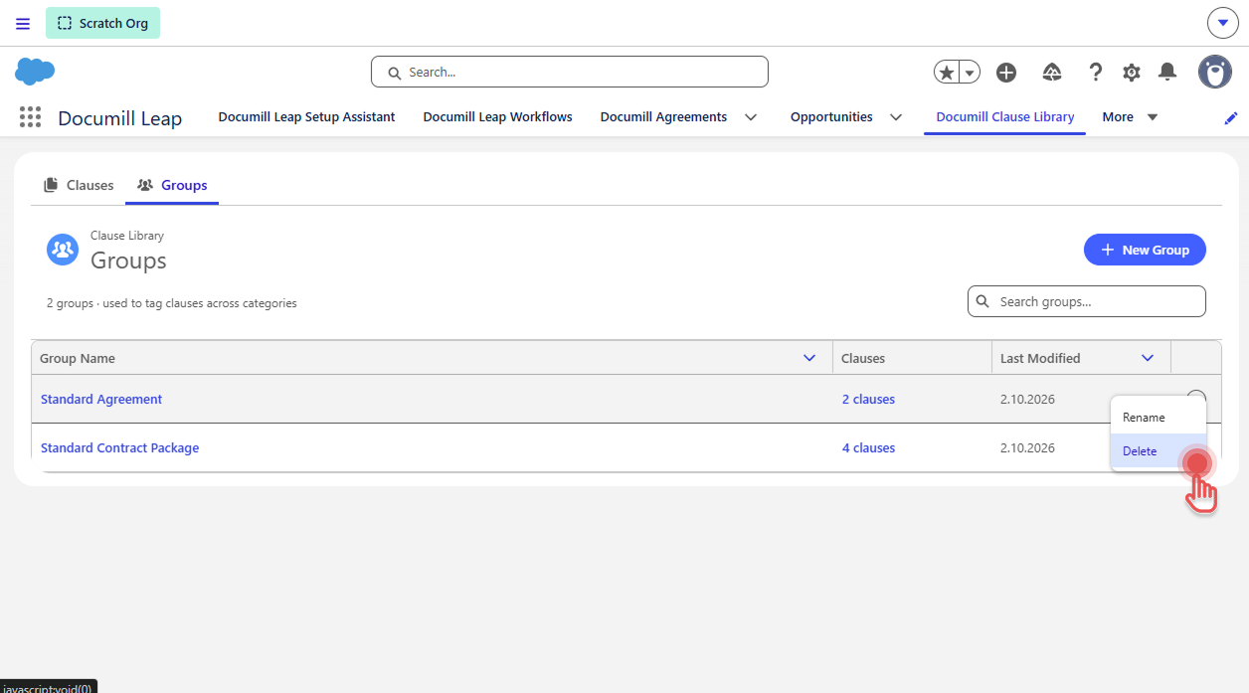Focus the global Search field

pyautogui.click(x=570, y=72)
